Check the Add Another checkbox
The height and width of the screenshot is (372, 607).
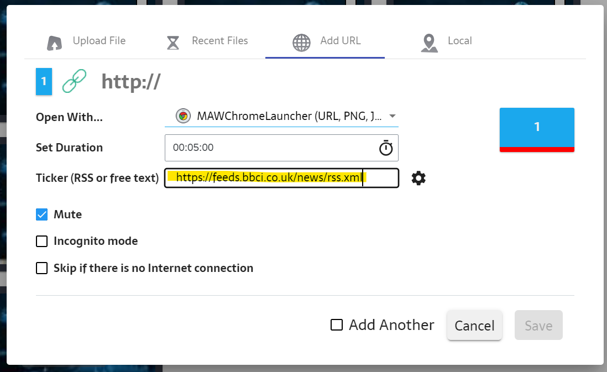click(x=337, y=324)
